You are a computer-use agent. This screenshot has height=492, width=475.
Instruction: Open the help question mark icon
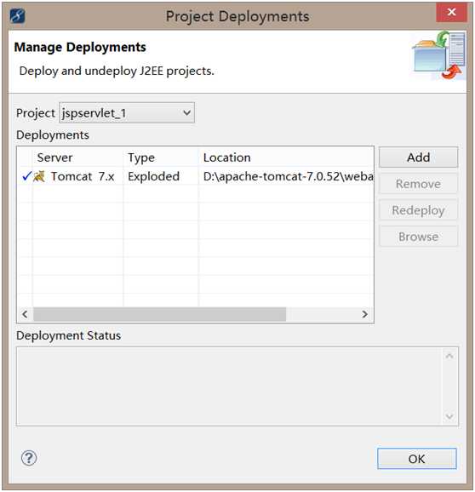(x=29, y=458)
